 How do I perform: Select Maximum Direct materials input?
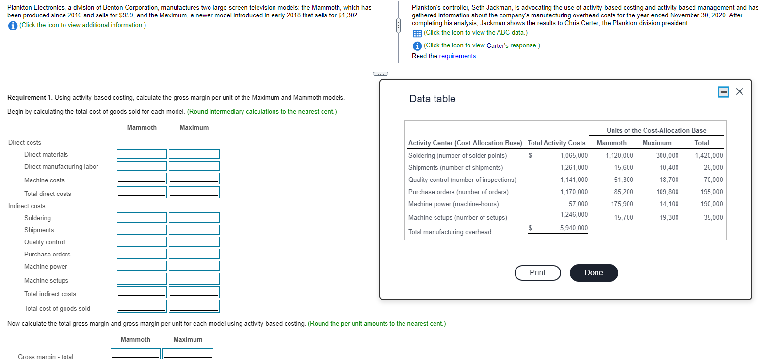(x=194, y=154)
